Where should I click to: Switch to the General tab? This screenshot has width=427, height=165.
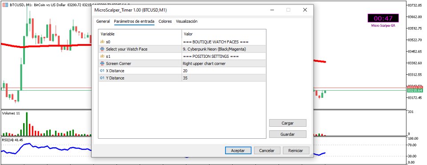(x=103, y=21)
